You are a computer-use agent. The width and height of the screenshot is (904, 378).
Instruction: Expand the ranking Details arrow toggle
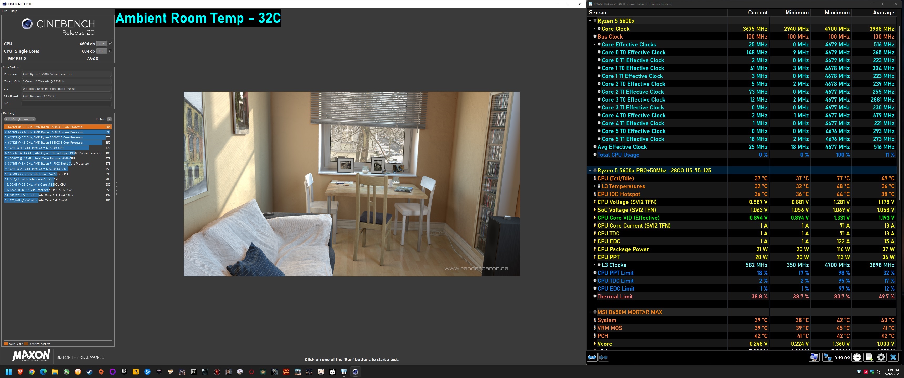pos(110,119)
